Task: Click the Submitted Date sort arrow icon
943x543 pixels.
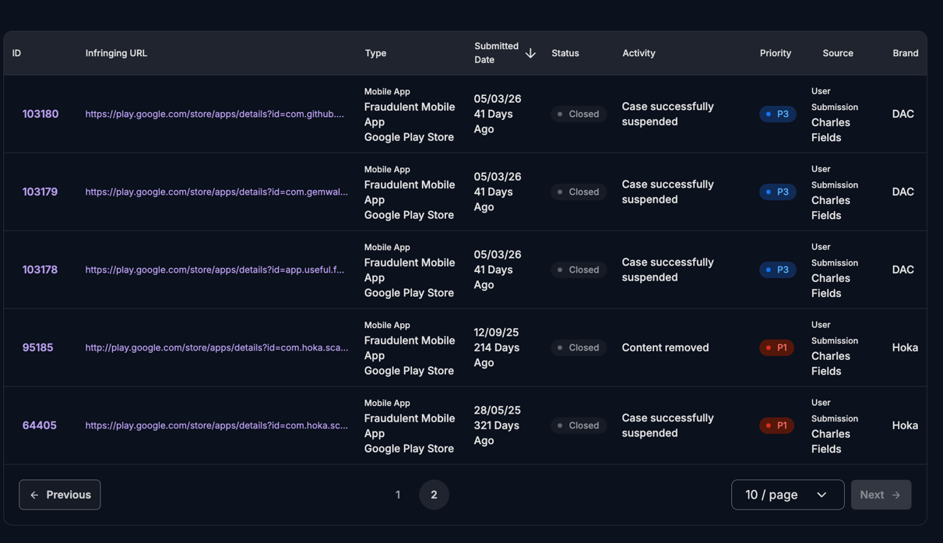Action: pos(530,53)
